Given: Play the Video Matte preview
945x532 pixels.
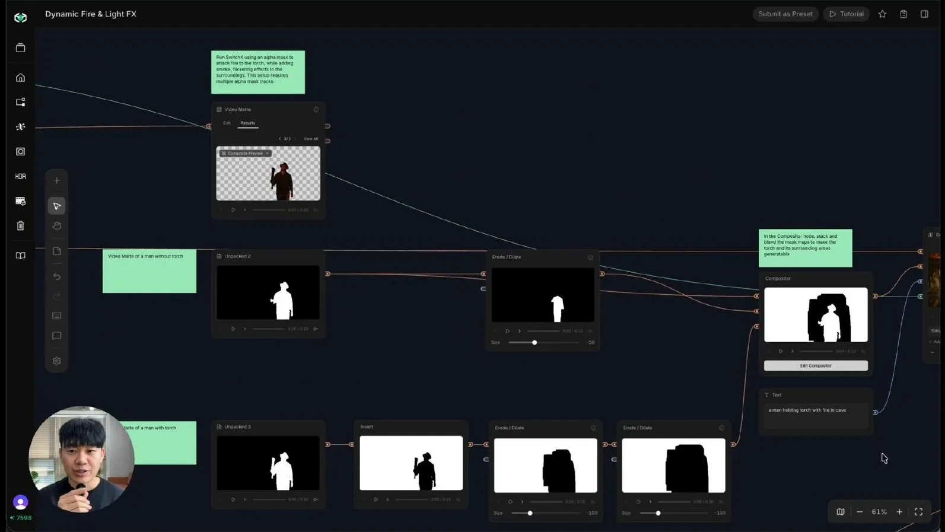Looking at the screenshot, I should point(233,210).
